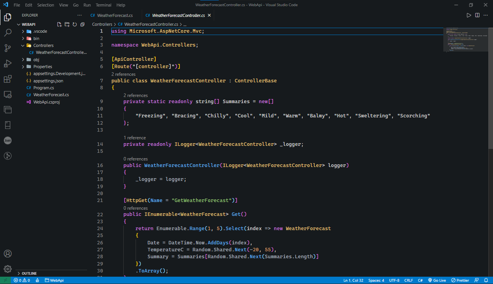Click 2 references CodeLens above class declaration
This screenshot has width=493, height=284.
[123, 74]
